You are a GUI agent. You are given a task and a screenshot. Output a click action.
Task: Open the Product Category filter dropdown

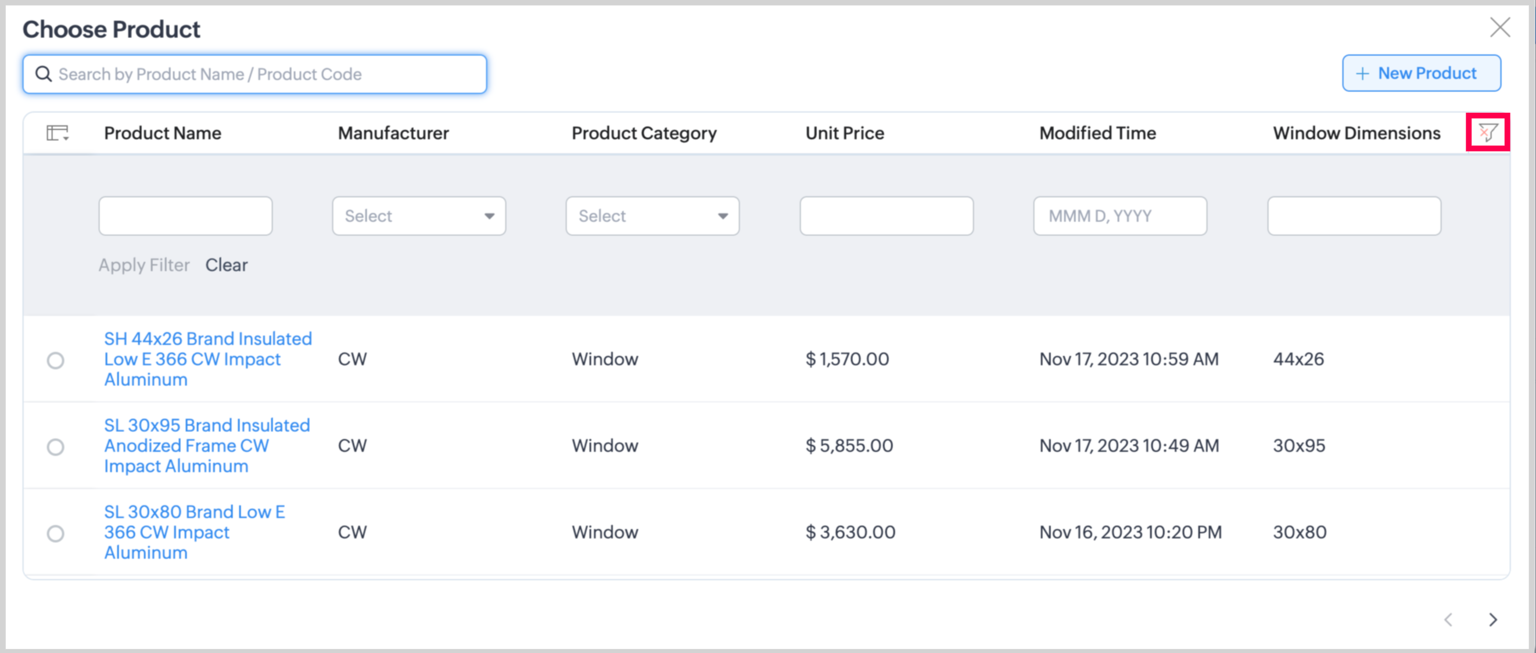652,216
